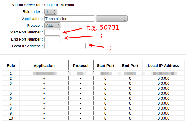Open the Rule Index dropdown

click(50, 12)
